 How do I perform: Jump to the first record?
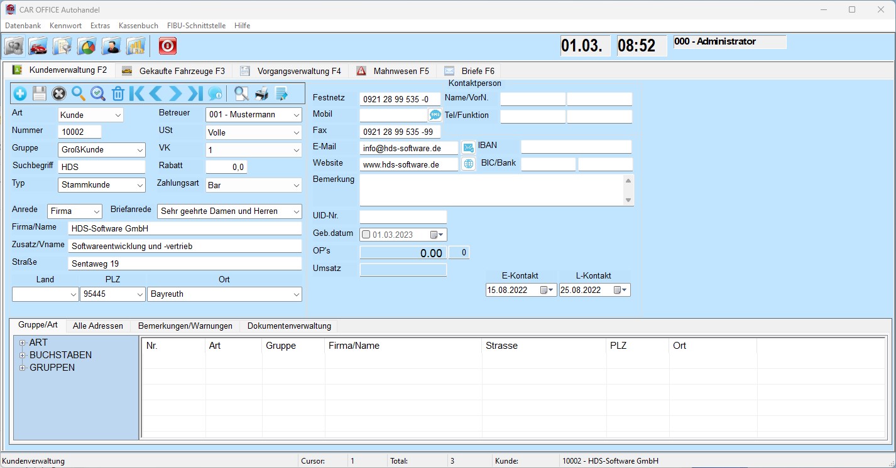click(x=137, y=94)
